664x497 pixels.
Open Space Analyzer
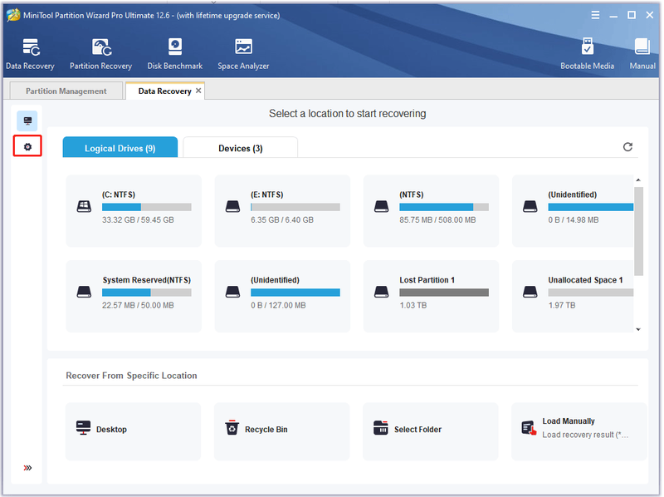tap(243, 54)
